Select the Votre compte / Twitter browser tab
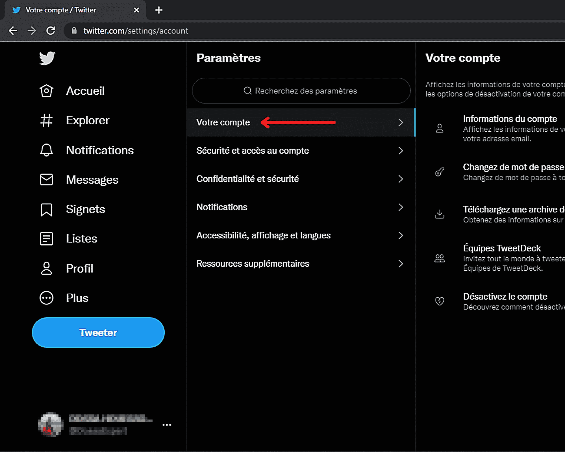Viewport: 565px width, 452px height. [x=75, y=10]
